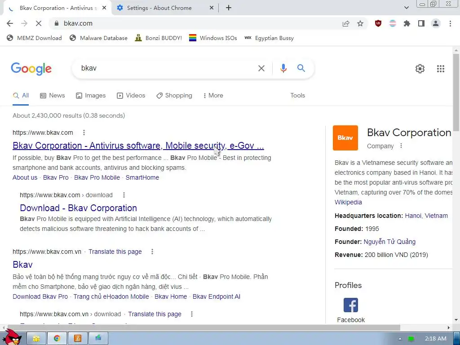460x345 pixels.
Task: Open the uBlock Origin extension
Action: (x=378, y=23)
